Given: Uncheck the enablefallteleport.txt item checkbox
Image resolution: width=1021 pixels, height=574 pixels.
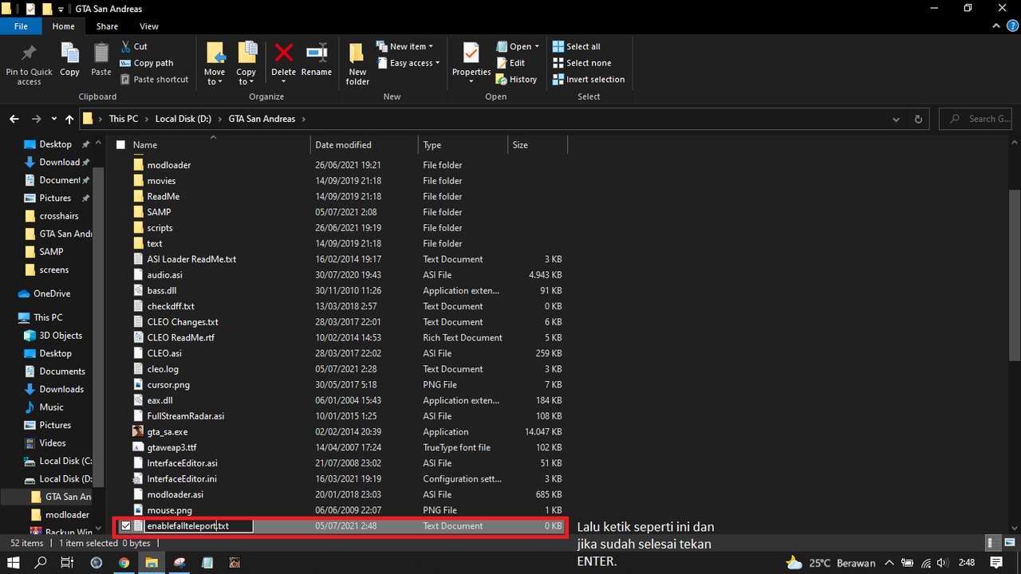Looking at the screenshot, I should point(125,526).
